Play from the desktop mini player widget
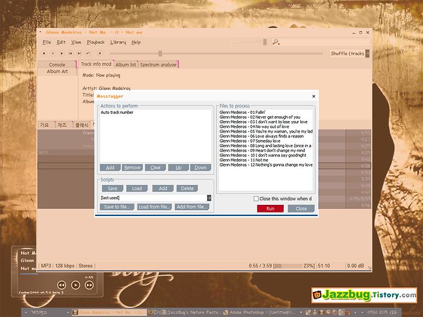The width and height of the screenshot is (423, 317). [x=76, y=285]
